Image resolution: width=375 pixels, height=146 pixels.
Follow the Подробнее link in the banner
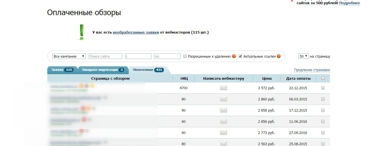(349, 3)
